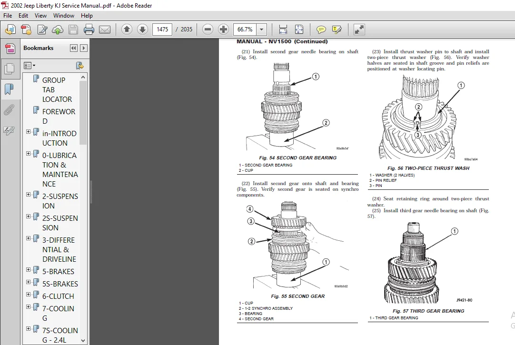
Task: Click the expand bookmarks panel arrow button
Action: click(x=84, y=48)
